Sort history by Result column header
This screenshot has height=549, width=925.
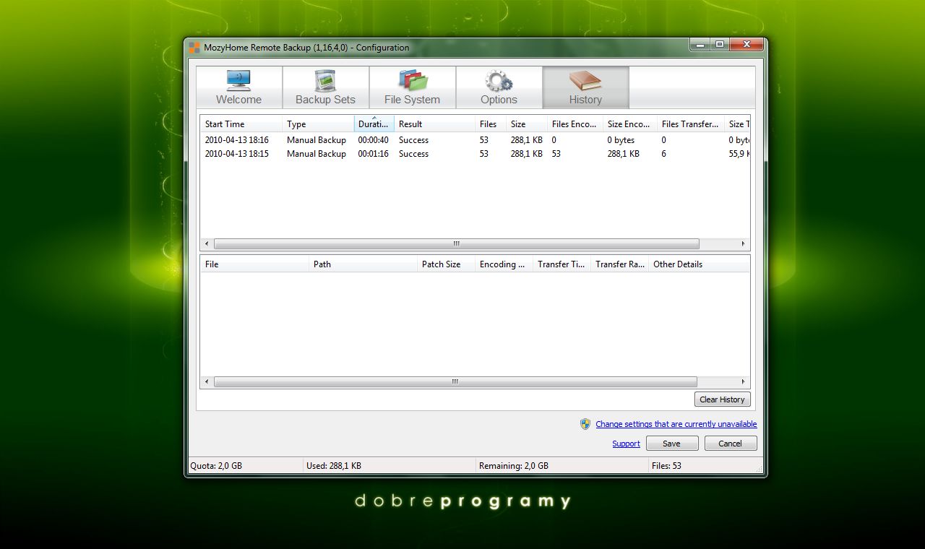coord(434,124)
